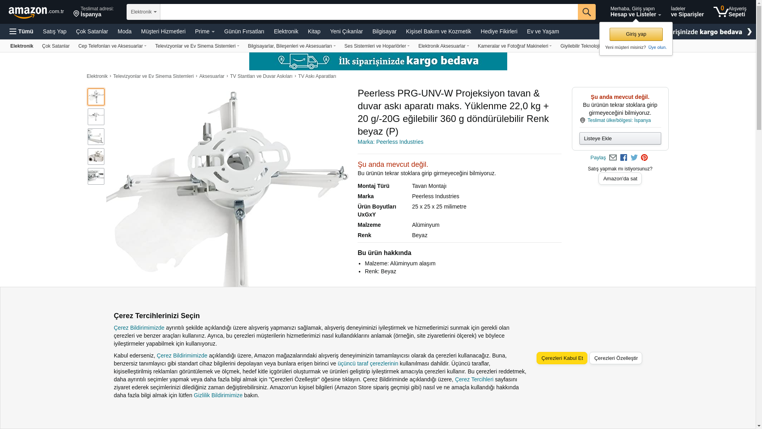The width and height of the screenshot is (762, 429).
Task: Expand the Elektronik search category dropdown
Action: point(143,12)
